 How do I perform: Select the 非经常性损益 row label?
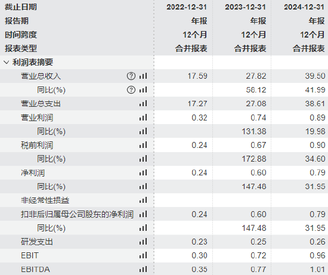point(45,200)
